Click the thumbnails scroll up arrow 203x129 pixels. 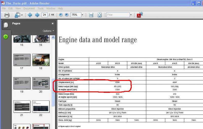[53, 37]
